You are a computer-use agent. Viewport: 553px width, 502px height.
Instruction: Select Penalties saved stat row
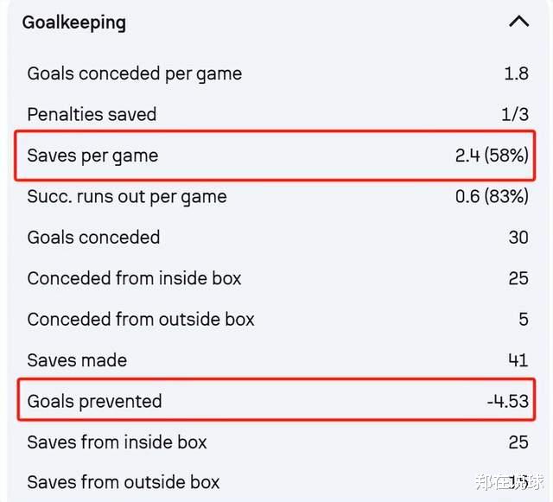click(277, 114)
